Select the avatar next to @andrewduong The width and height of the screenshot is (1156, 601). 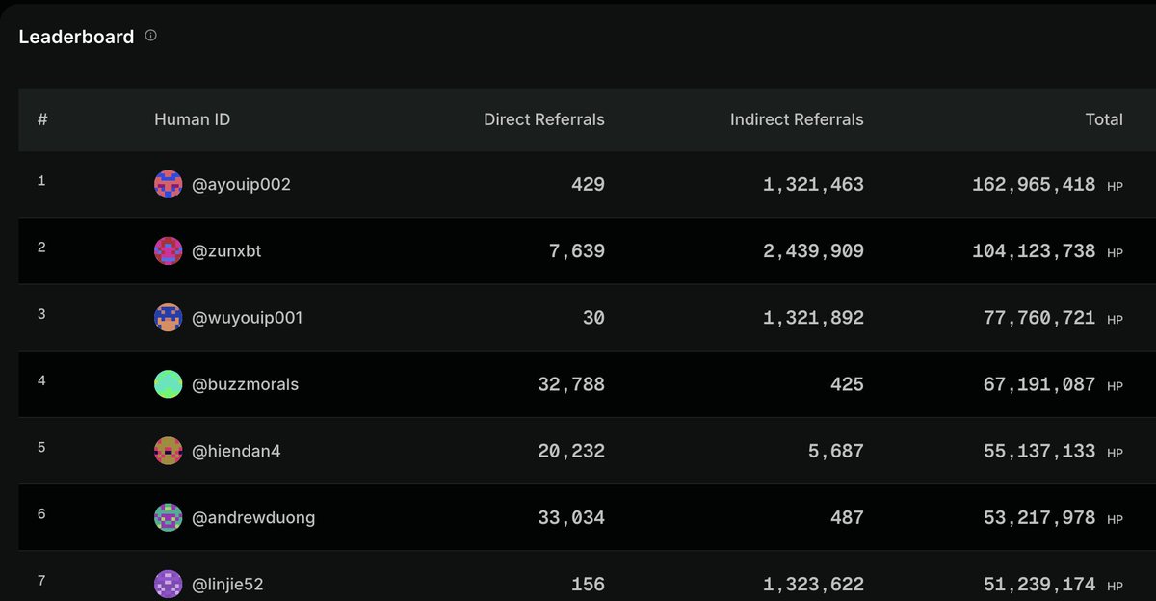coord(168,517)
